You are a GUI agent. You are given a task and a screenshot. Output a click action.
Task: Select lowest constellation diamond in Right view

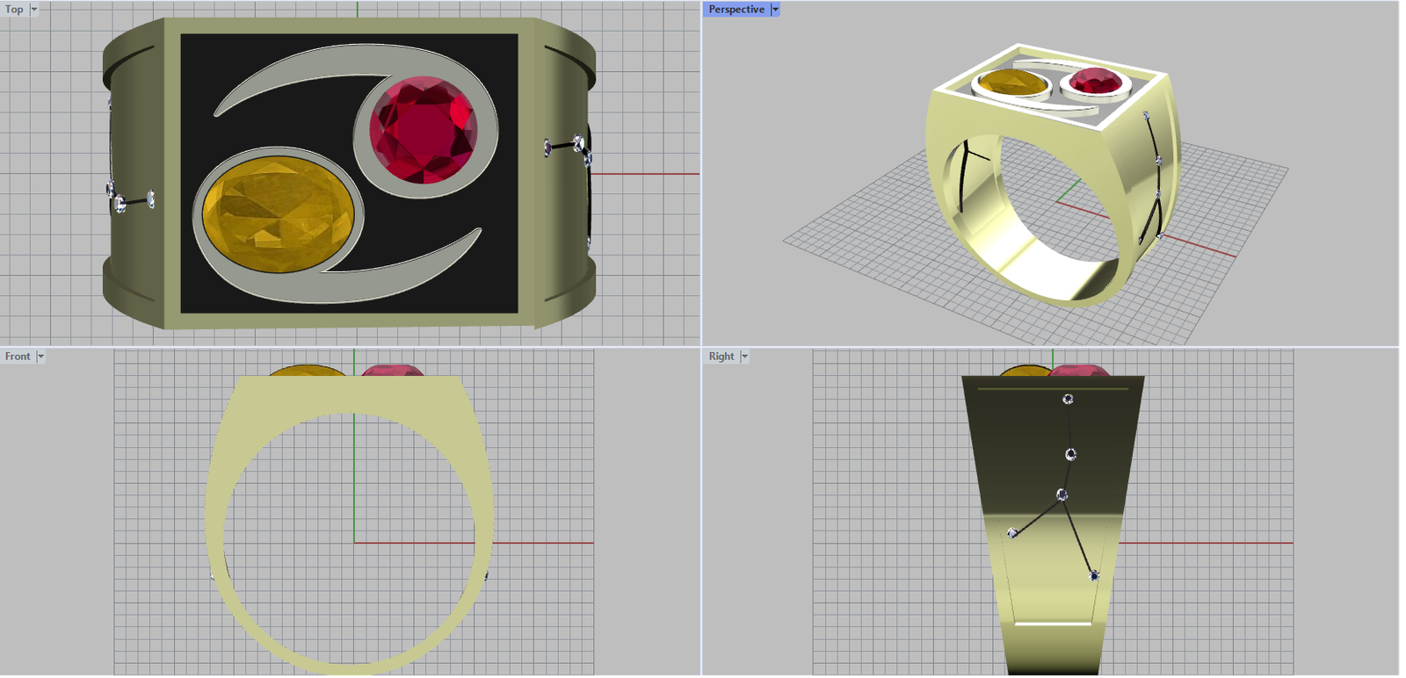(1094, 576)
